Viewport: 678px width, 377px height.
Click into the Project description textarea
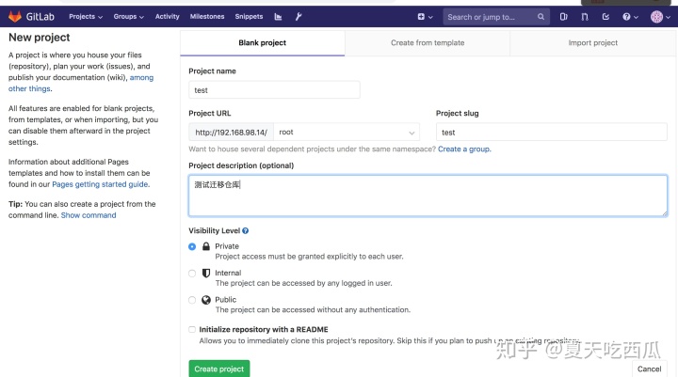tap(428, 196)
